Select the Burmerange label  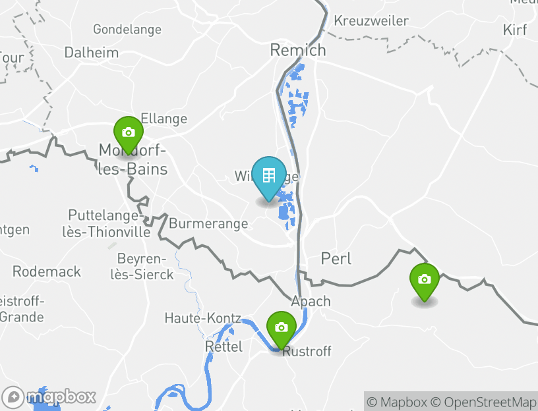click(x=208, y=223)
